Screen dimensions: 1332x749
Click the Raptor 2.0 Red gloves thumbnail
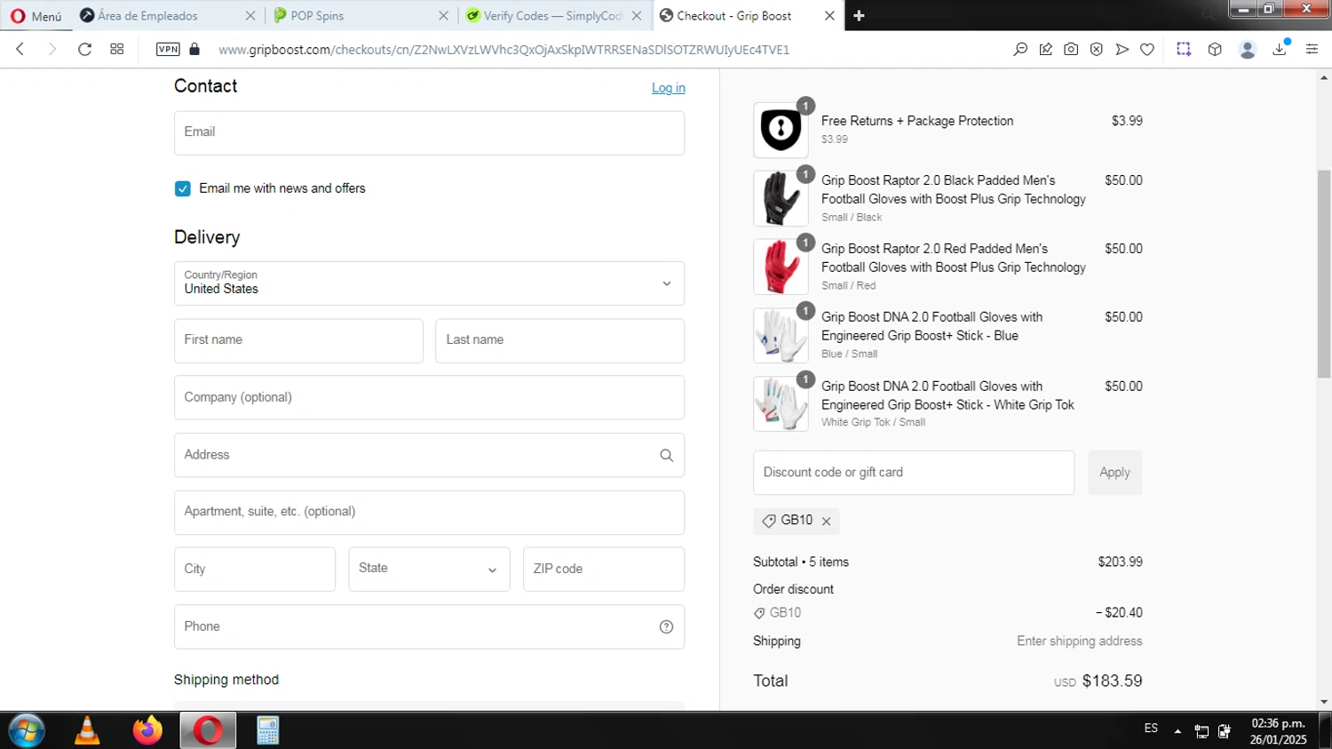point(781,267)
